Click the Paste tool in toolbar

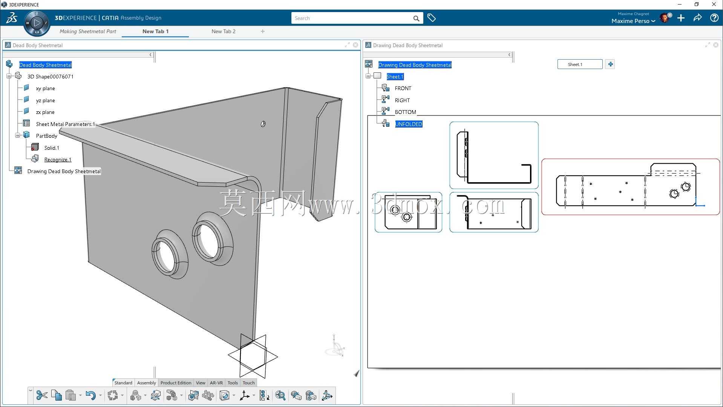[70, 395]
